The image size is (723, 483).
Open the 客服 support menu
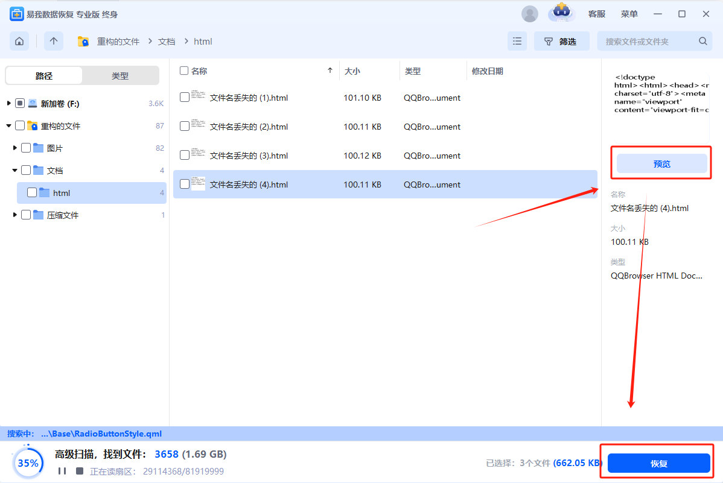pyautogui.click(x=597, y=14)
